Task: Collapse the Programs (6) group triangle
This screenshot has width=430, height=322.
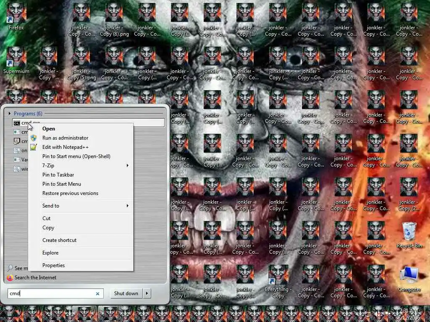Action: 10,113
